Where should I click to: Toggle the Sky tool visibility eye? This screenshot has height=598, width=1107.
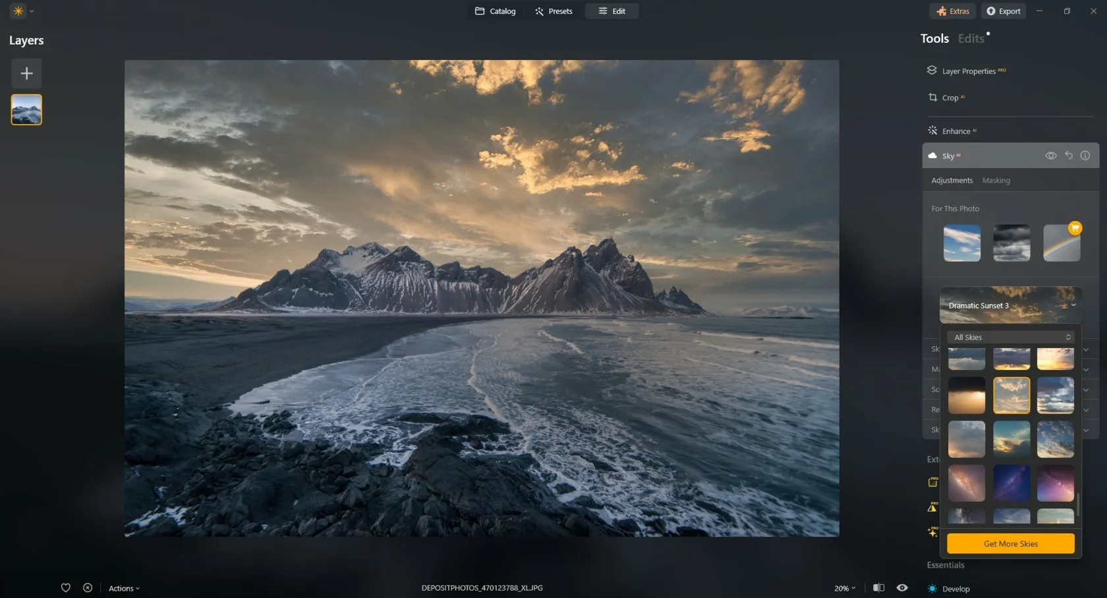1051,156
